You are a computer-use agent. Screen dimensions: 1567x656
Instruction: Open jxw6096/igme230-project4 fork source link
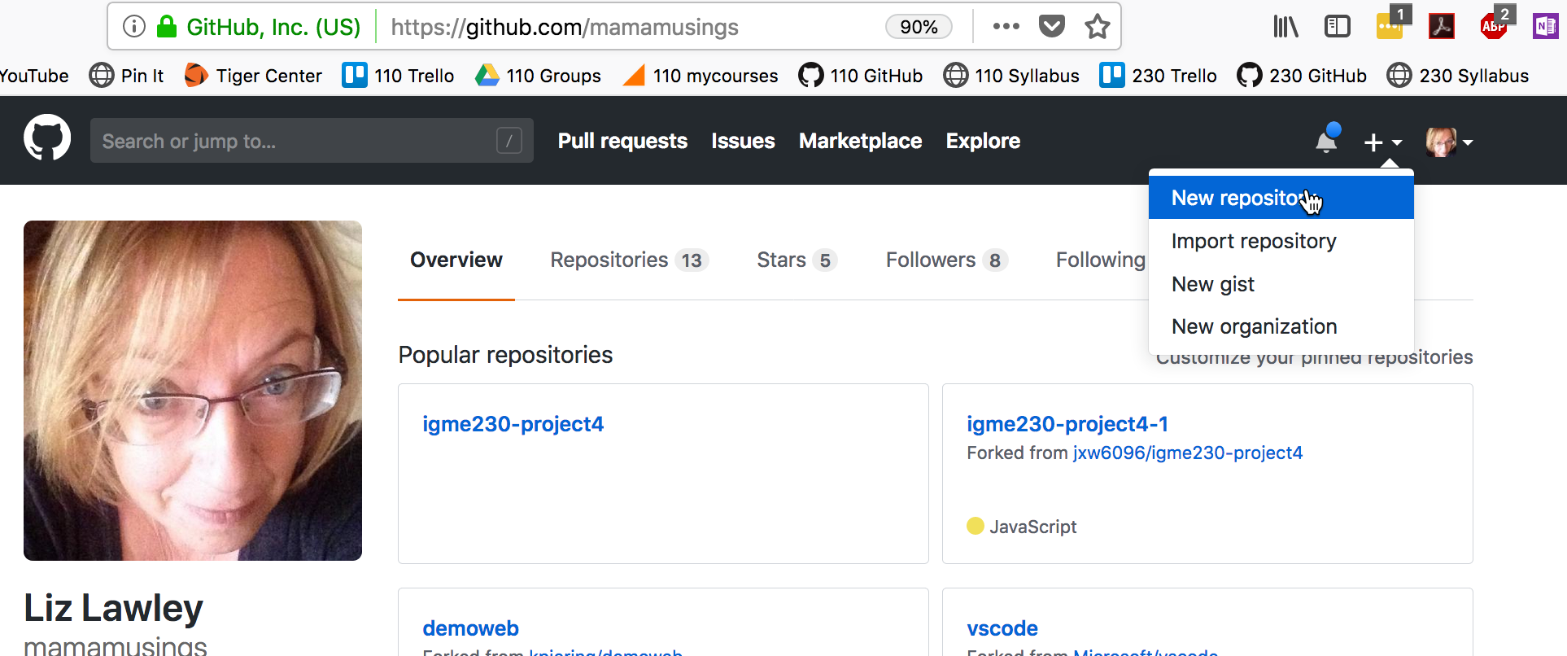click(1187, 453)
